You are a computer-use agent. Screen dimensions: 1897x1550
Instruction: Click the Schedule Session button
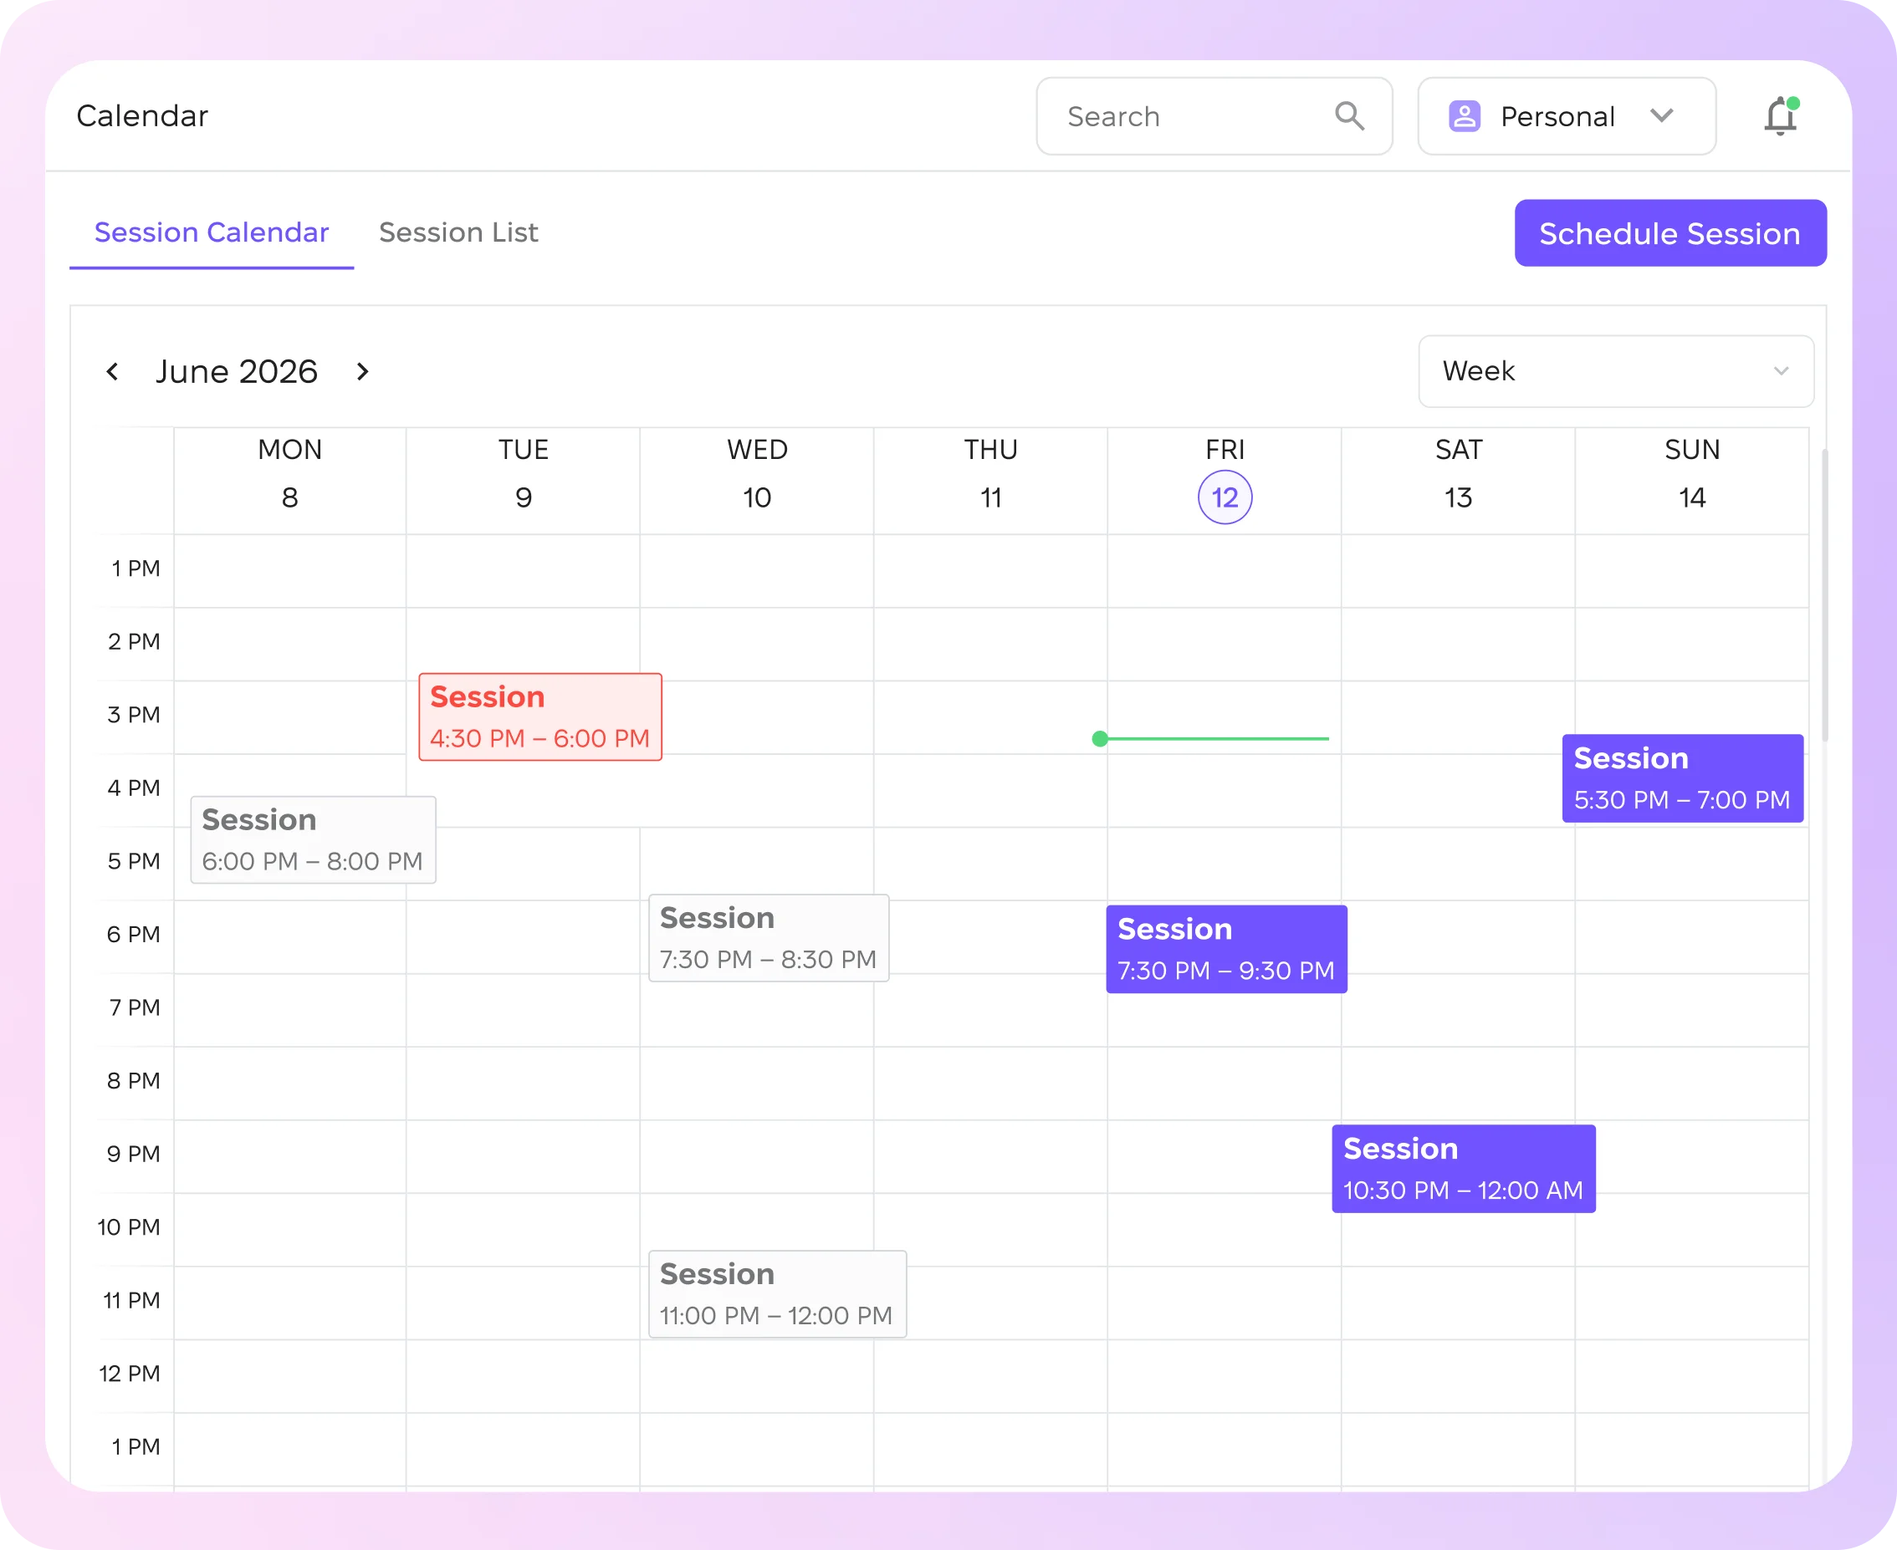point(1670,233)
